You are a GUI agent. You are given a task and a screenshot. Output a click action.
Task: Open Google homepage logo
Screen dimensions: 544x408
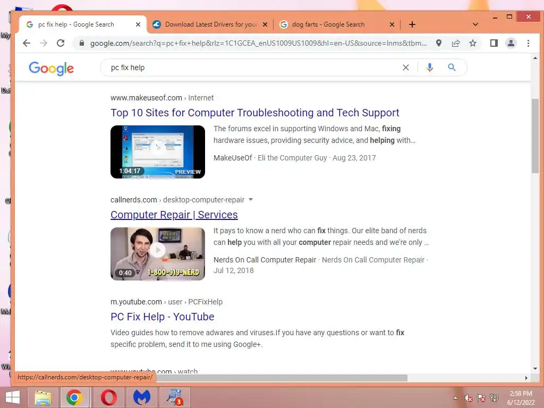pos(52,69)
